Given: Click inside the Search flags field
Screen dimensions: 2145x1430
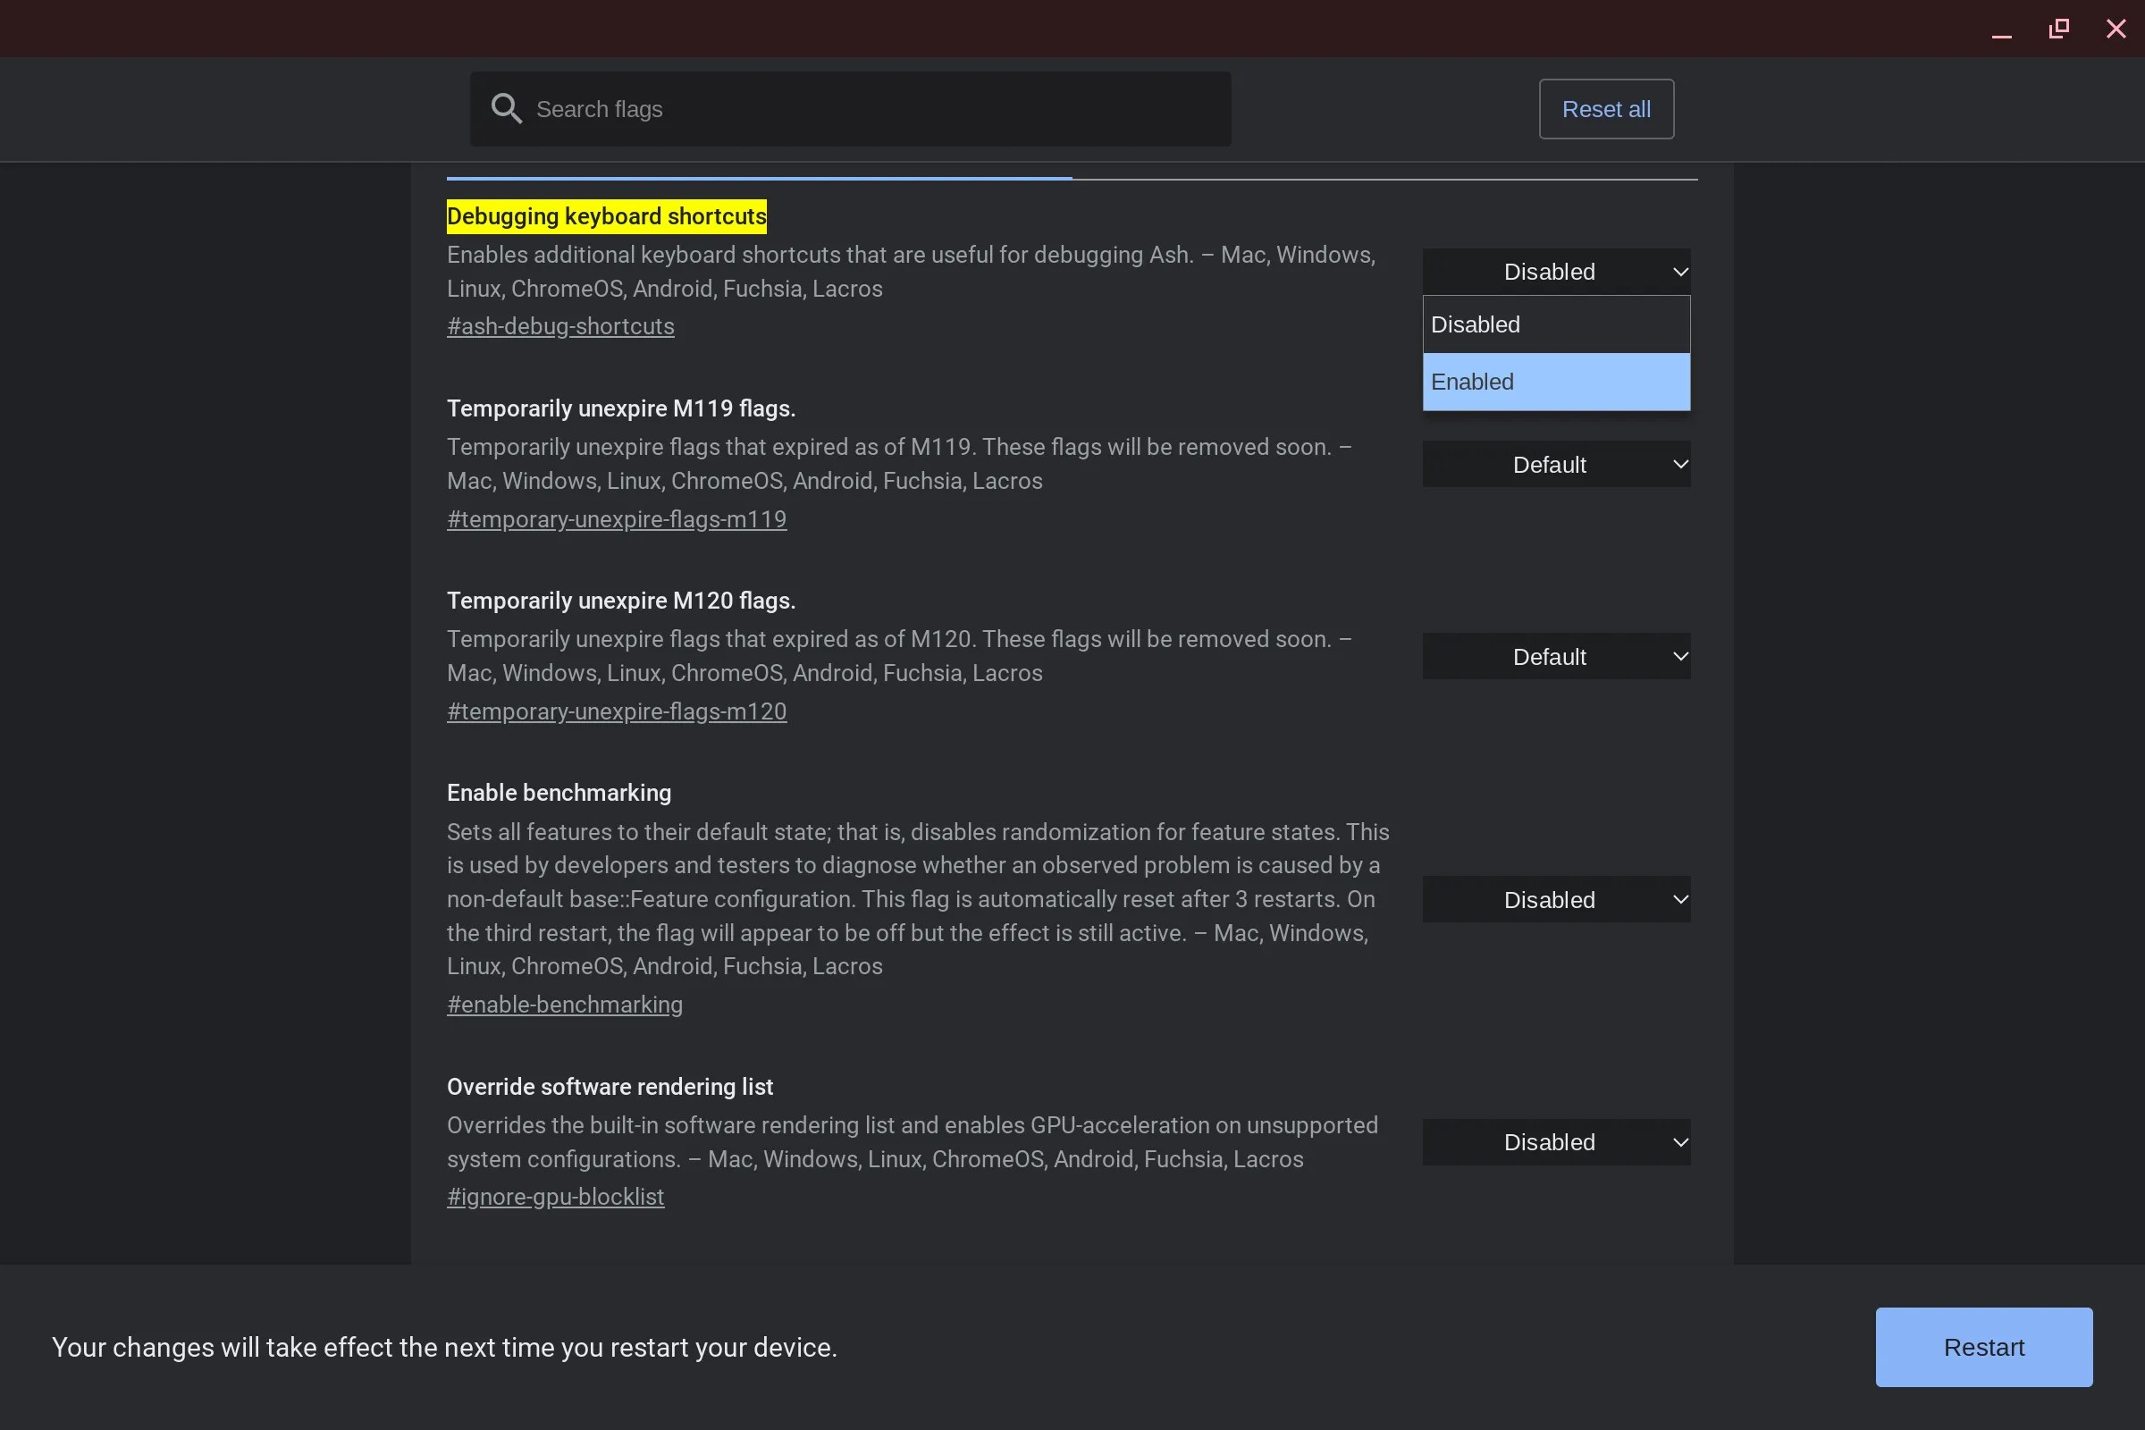Looking at the screenshot, I should (848, 108).
